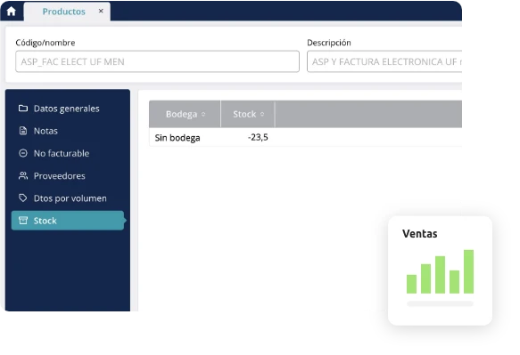Click the Bodega column header
520x355 pixels.
[185, 114]
